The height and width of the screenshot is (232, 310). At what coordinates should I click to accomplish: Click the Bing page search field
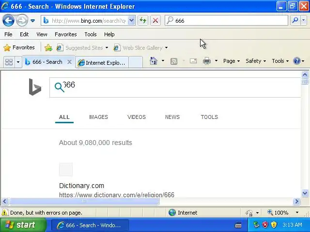[175, 87]
